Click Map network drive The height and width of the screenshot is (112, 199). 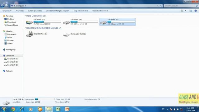tap(81, 11)
